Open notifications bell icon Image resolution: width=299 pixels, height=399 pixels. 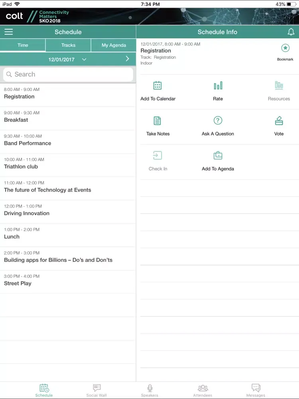click(x=291, y=32)
